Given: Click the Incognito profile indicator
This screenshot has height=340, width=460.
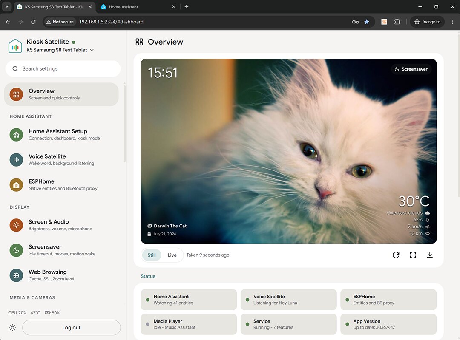Looking at the screenshot, I should click(x=427, y=22).
